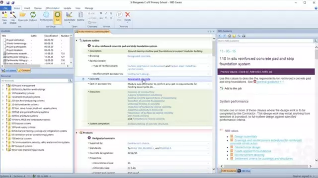Collapse the Products section
The width and height of the screenshot is (318, 178).
pyautogui.click(x=77, y=133)
